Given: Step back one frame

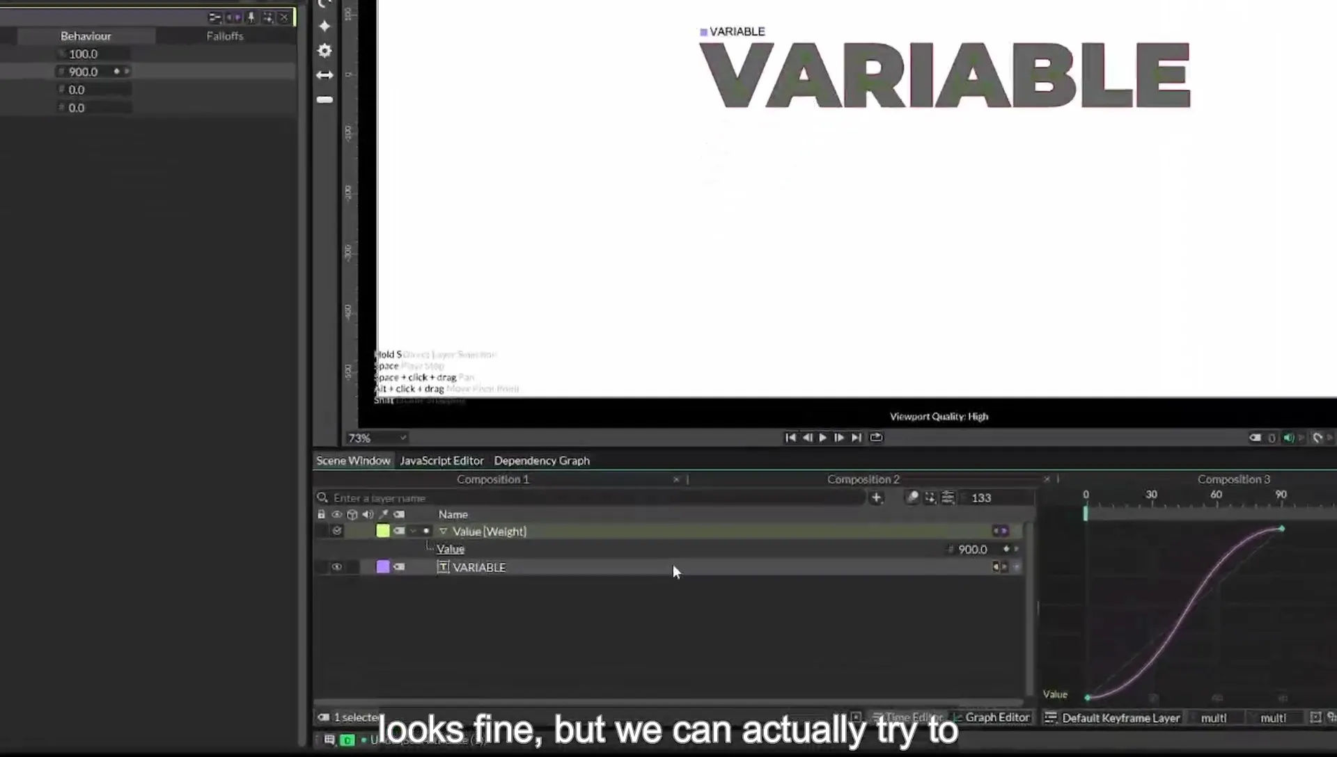Looking at the screenshot, I should click(807, 438).
